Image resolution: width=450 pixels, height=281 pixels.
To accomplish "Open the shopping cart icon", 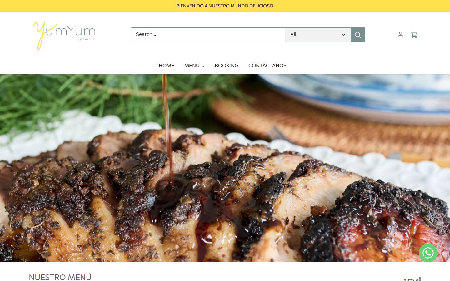I will click(x=414, y=35).
